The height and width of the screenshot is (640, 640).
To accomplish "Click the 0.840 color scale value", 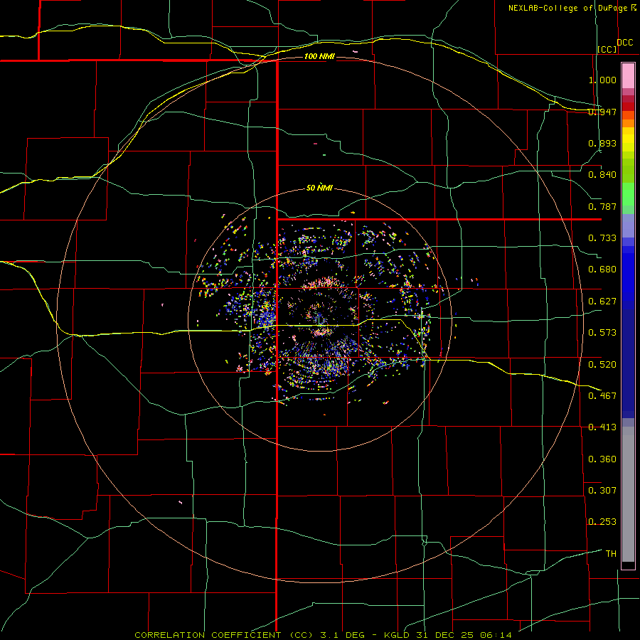I will pos(602,175).
